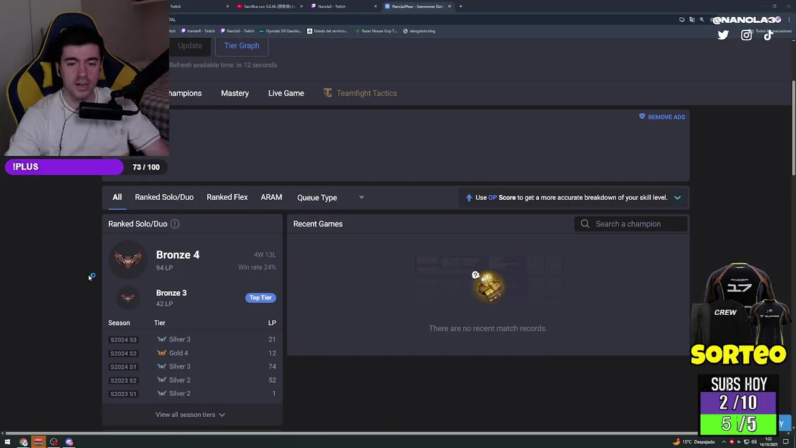Expand View all season tiers
Viewport: 796px width, 448px height.
[190, 414]
